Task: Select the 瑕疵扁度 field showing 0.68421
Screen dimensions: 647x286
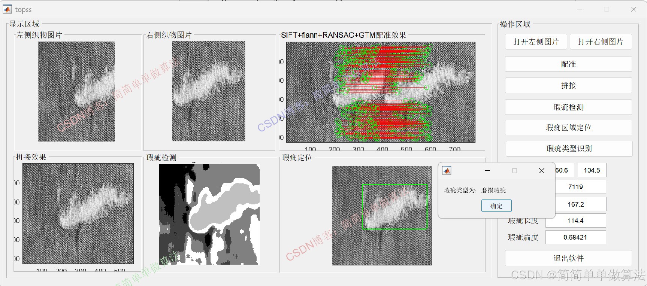Action: (575, 237)
